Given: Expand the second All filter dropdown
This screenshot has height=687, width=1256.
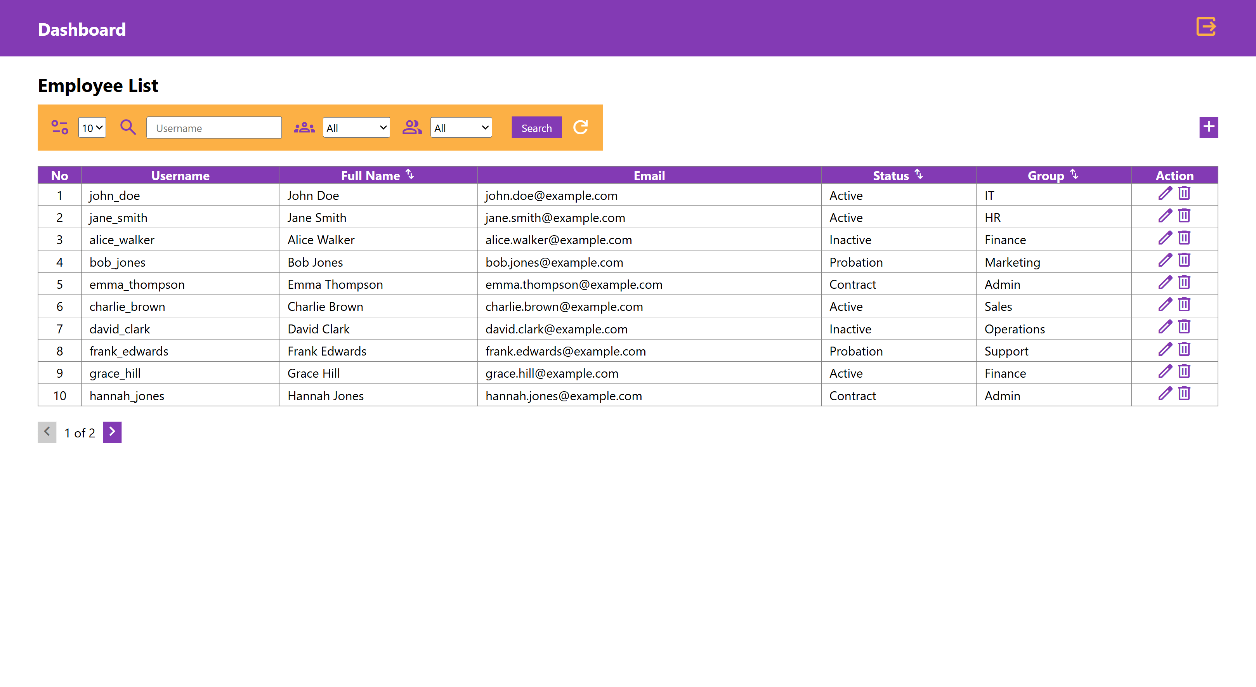Looking at the screenshot, I should [x=461, y=128].
